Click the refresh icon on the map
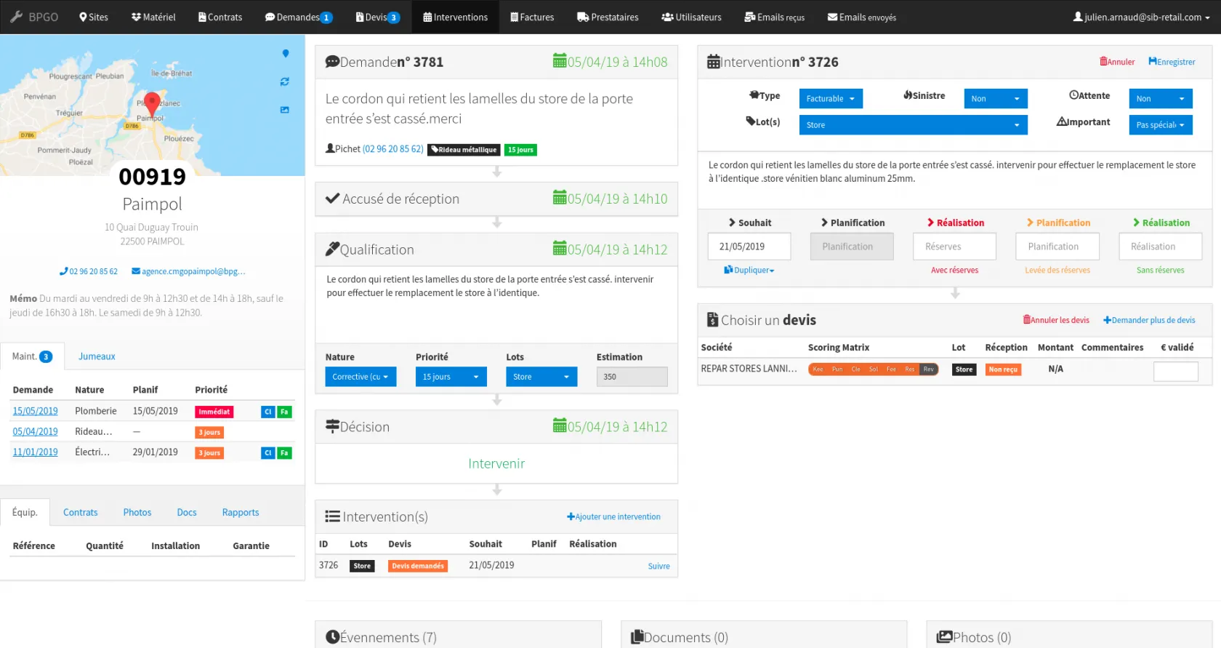 tap(285, 81)
